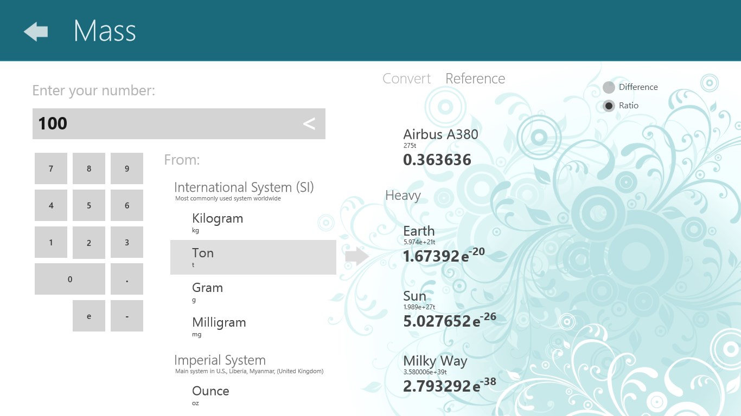This screenshot has height=416, width=741.
Task: Select the Ratio radio button
Action: point(609,106)
